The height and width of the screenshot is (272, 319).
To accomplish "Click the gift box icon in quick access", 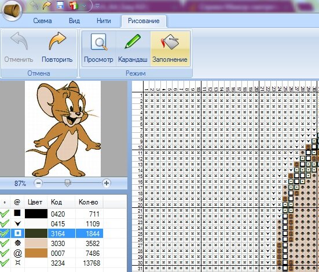I will pyautogui.click(x=74, y=5).
